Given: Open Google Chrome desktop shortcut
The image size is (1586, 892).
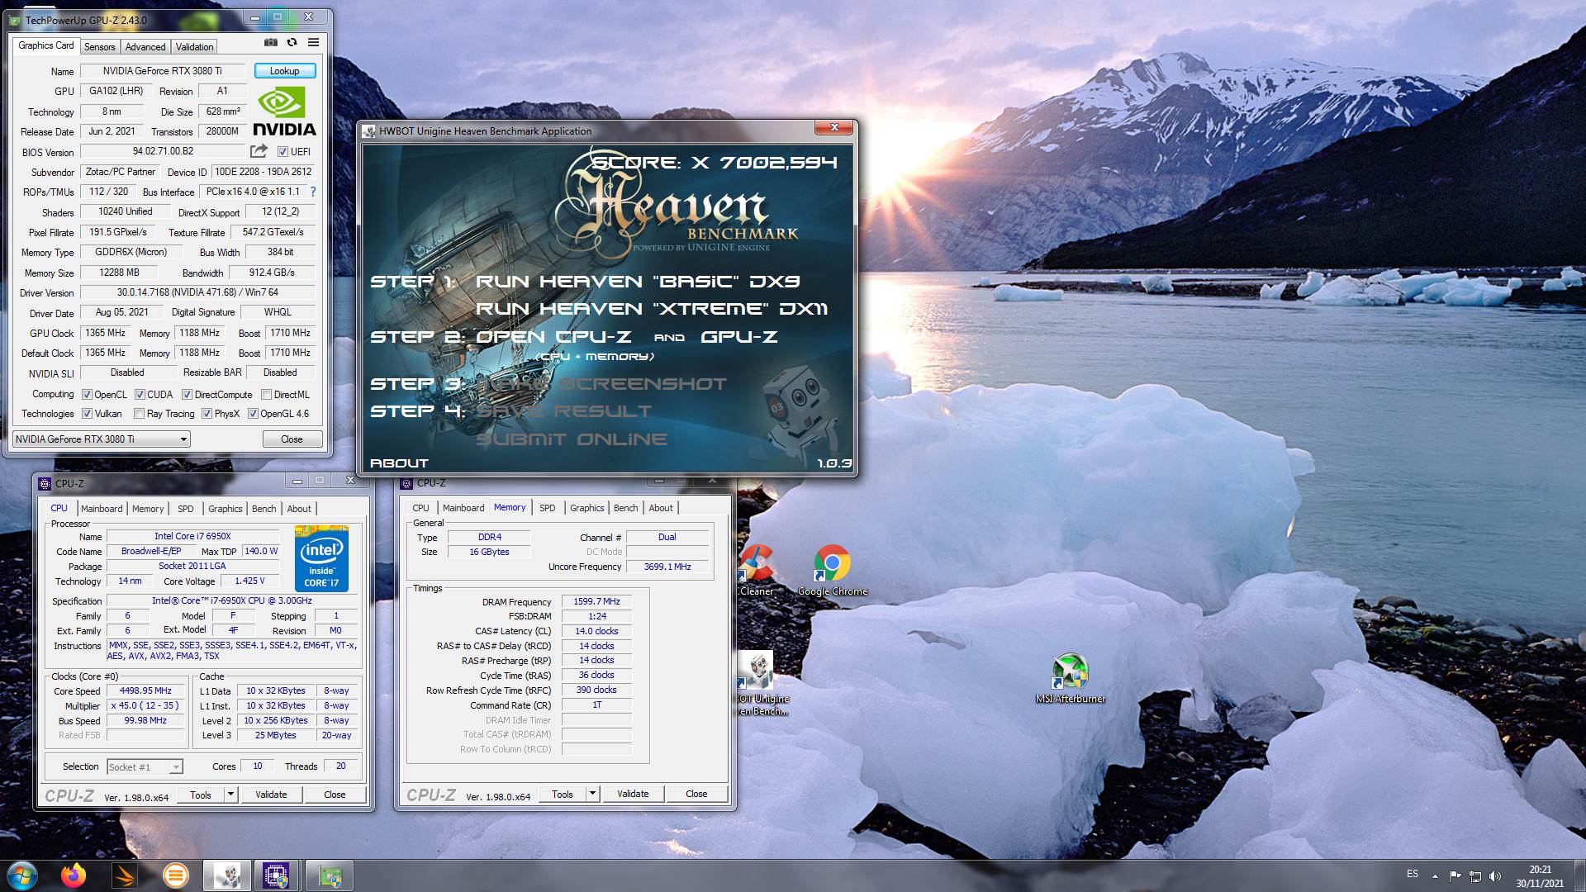Looking at the screenshot, I should tap(832, 570).
